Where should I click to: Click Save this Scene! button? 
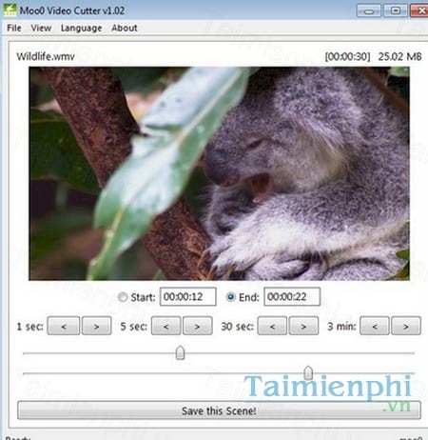point(219,410)
